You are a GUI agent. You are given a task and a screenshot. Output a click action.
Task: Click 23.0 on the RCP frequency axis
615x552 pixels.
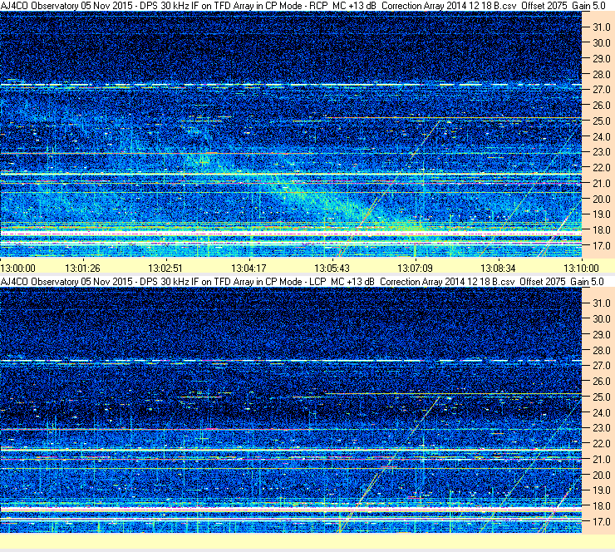pyautogui.click(x=601, y=152)
